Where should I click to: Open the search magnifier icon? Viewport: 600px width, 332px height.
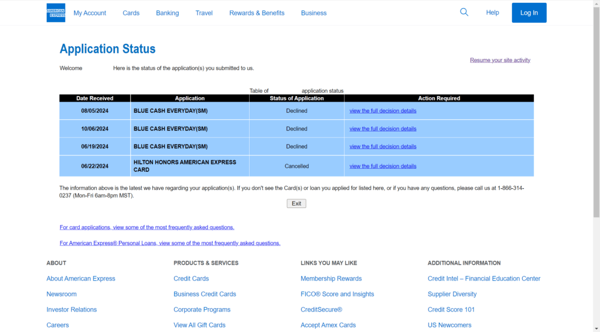pos(464,12)
